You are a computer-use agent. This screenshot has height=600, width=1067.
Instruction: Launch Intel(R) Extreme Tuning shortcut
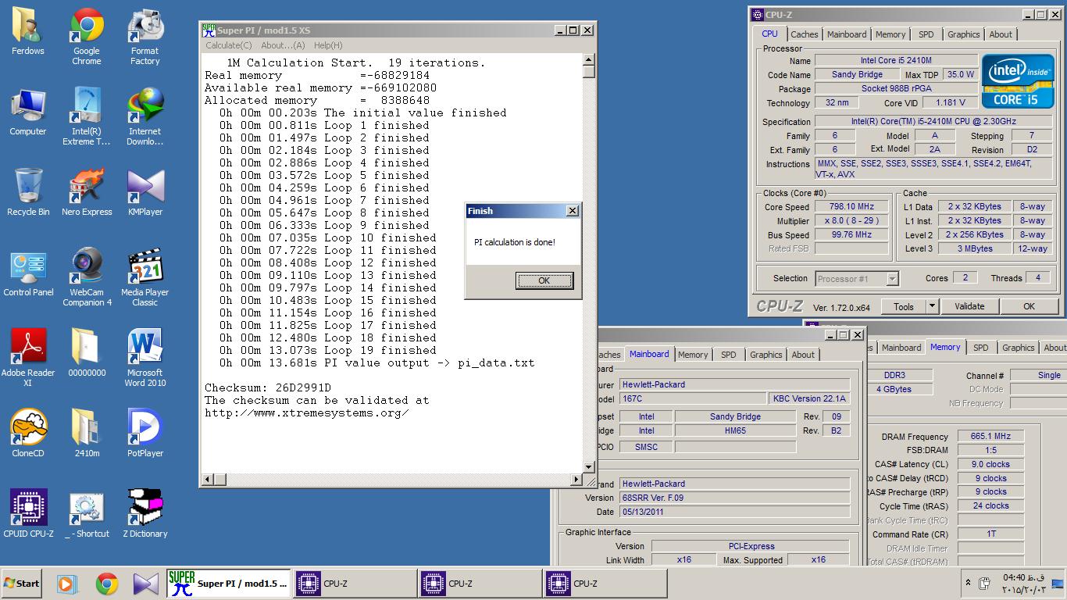click(87, 117)
